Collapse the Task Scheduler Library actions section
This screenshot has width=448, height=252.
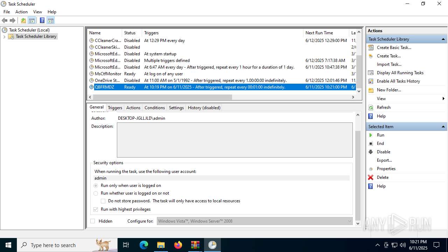(443, 39)
